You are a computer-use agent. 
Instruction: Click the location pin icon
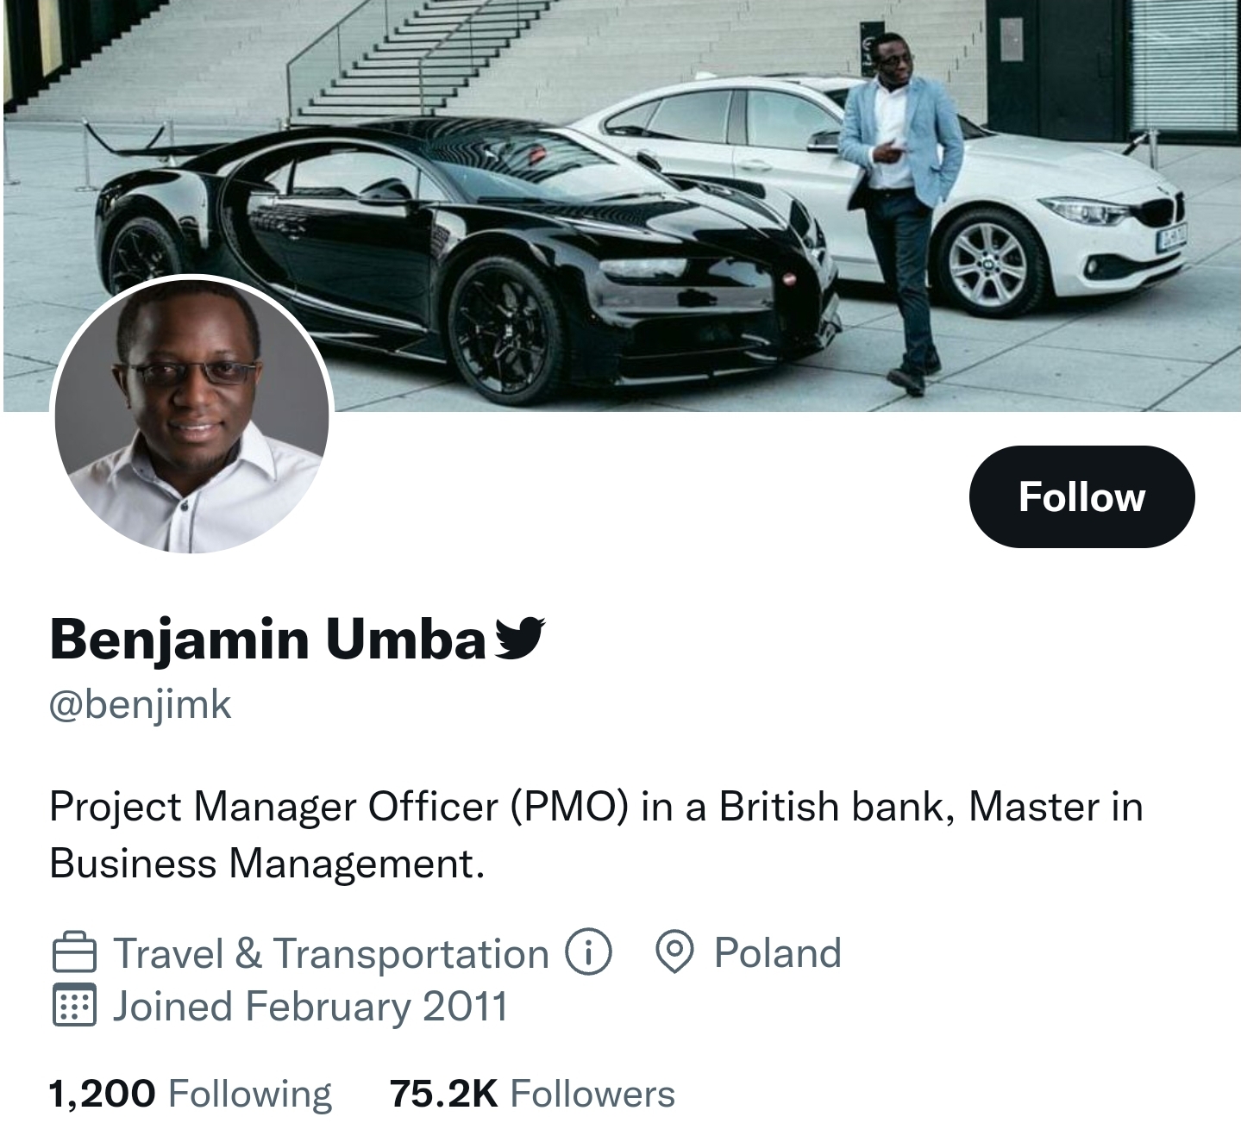coord(675,952)
